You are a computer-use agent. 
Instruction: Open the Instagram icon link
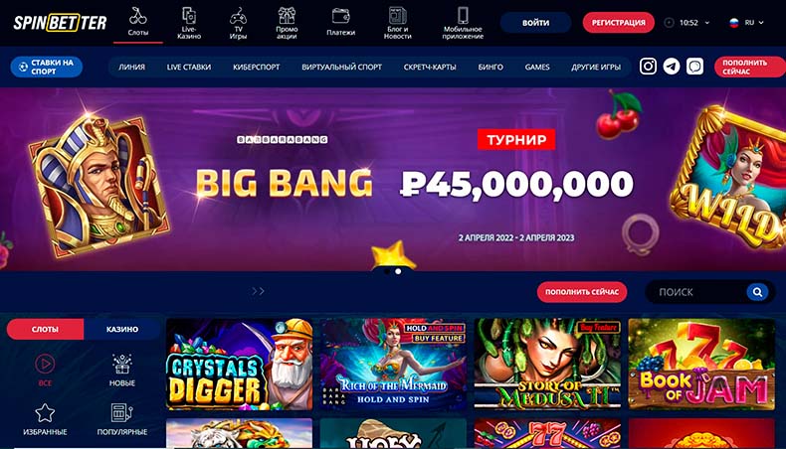pos(648,67)
